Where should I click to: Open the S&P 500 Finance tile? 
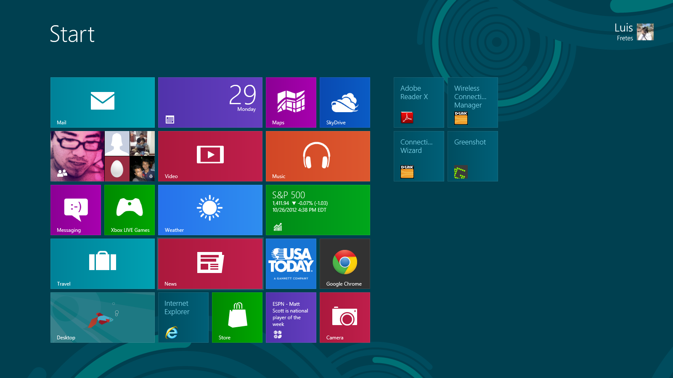pos(318,210)
